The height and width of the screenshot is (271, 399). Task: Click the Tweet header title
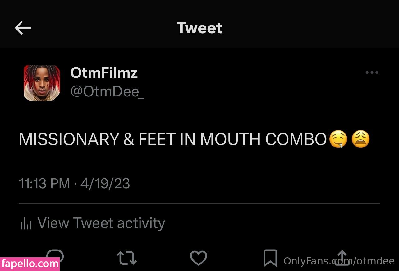point(199,28)
